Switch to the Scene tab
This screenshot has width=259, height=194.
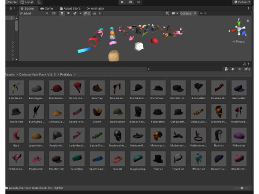tap(28, 9)
